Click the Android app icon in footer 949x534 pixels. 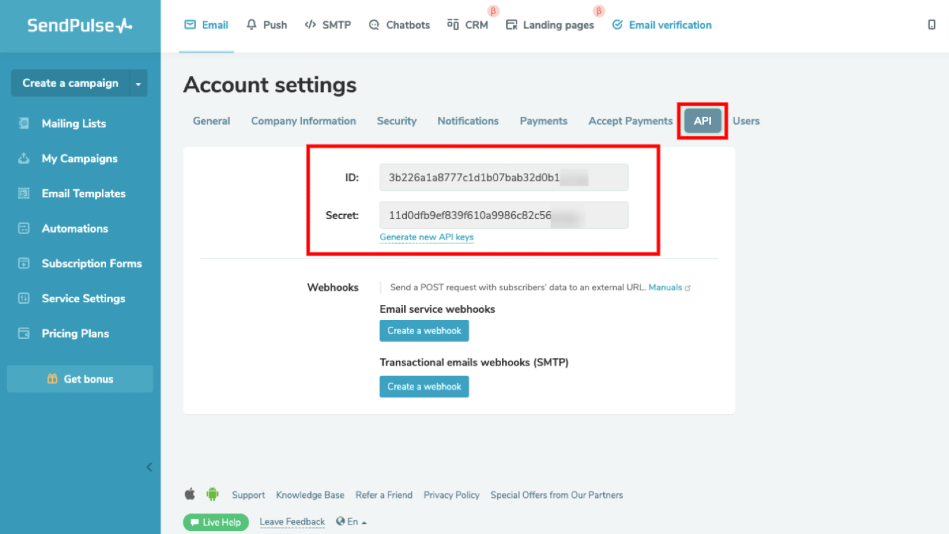click(212, 494)
